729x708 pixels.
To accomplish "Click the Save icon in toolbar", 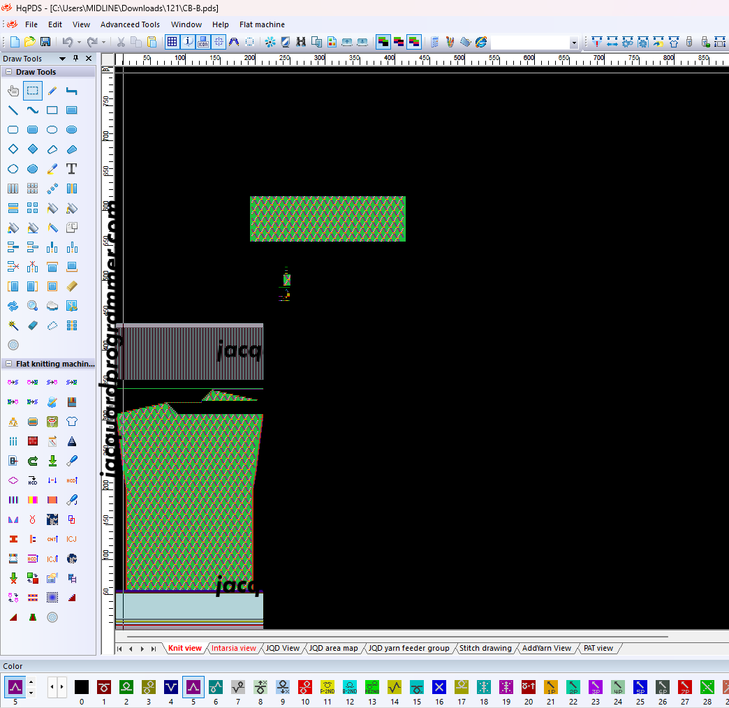I will (45, 42).
